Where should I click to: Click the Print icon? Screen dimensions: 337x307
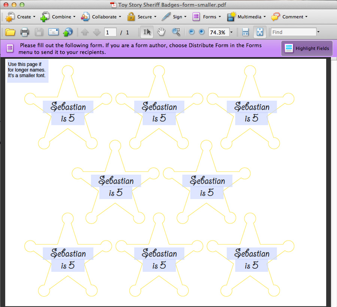[x=24, y=32]
